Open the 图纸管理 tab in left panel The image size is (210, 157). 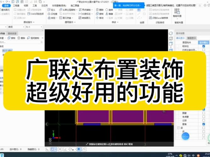(x=12, y=33)
